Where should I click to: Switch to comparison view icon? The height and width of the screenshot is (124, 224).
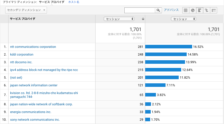[x=207, y=10]
